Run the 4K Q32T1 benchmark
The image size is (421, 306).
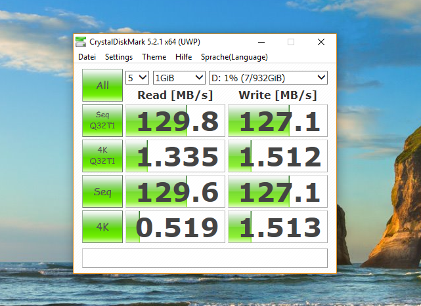(x=102, y=157)
